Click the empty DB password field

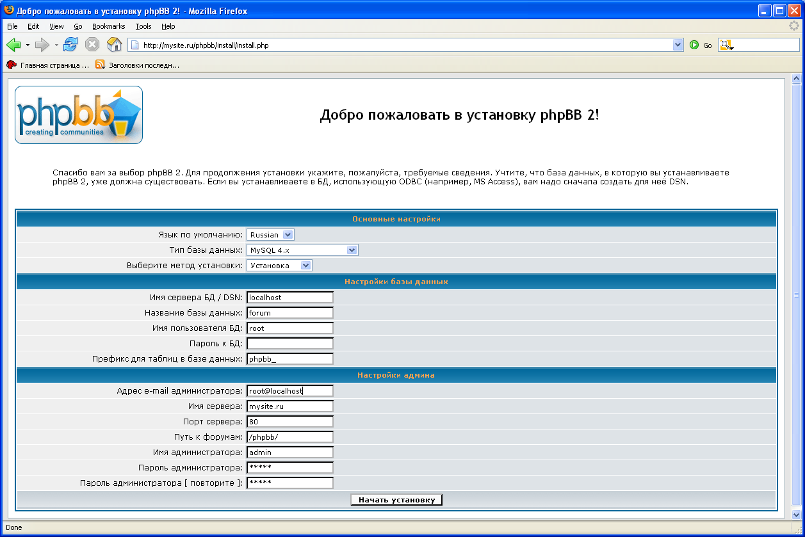click(x=290, y=343)
